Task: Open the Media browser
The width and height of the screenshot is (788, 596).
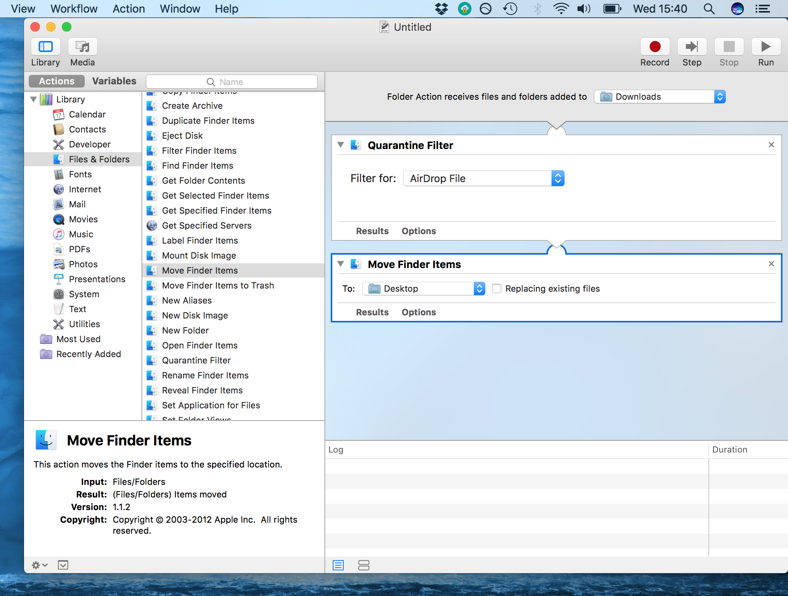Action: [83, 47]
